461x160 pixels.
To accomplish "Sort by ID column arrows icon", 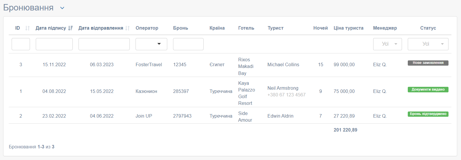I will 27,28.
